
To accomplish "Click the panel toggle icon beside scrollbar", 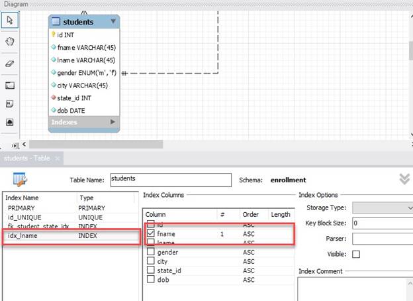I will coord(15,145).
